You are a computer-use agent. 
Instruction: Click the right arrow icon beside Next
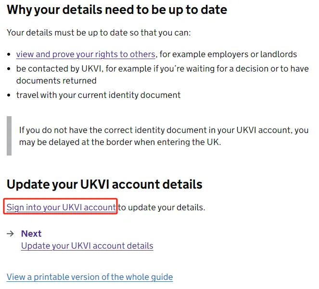tap(10, 234)
